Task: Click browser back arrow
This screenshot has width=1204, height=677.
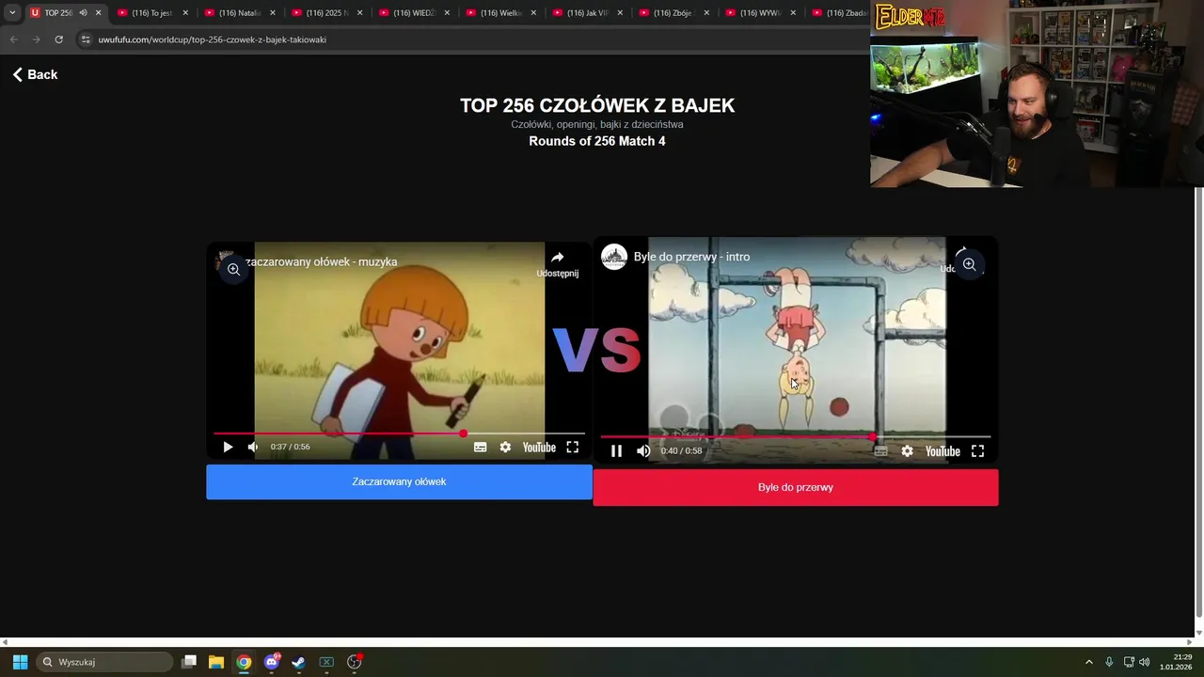Action: (x=13, y=39)
